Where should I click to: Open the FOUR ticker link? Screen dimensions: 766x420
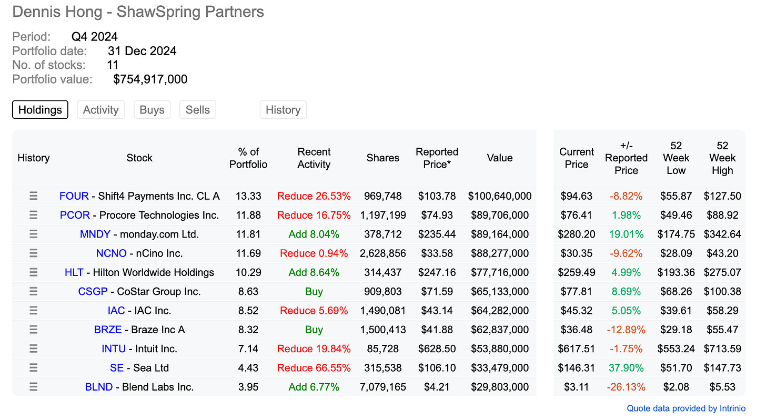point(74,196)
